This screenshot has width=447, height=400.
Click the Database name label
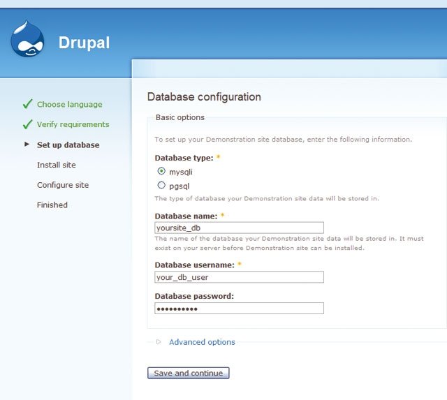coord(186,216)
